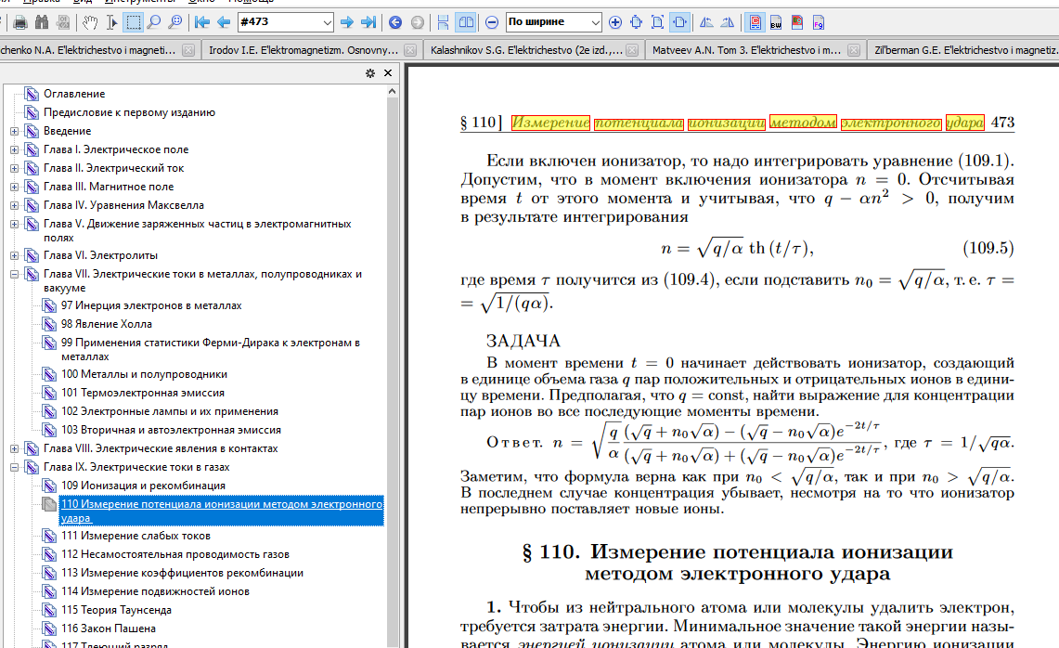Click the scrollbar up arrow in sidebar
Viewport: 1059px width, 648px height.
(393, 91)
